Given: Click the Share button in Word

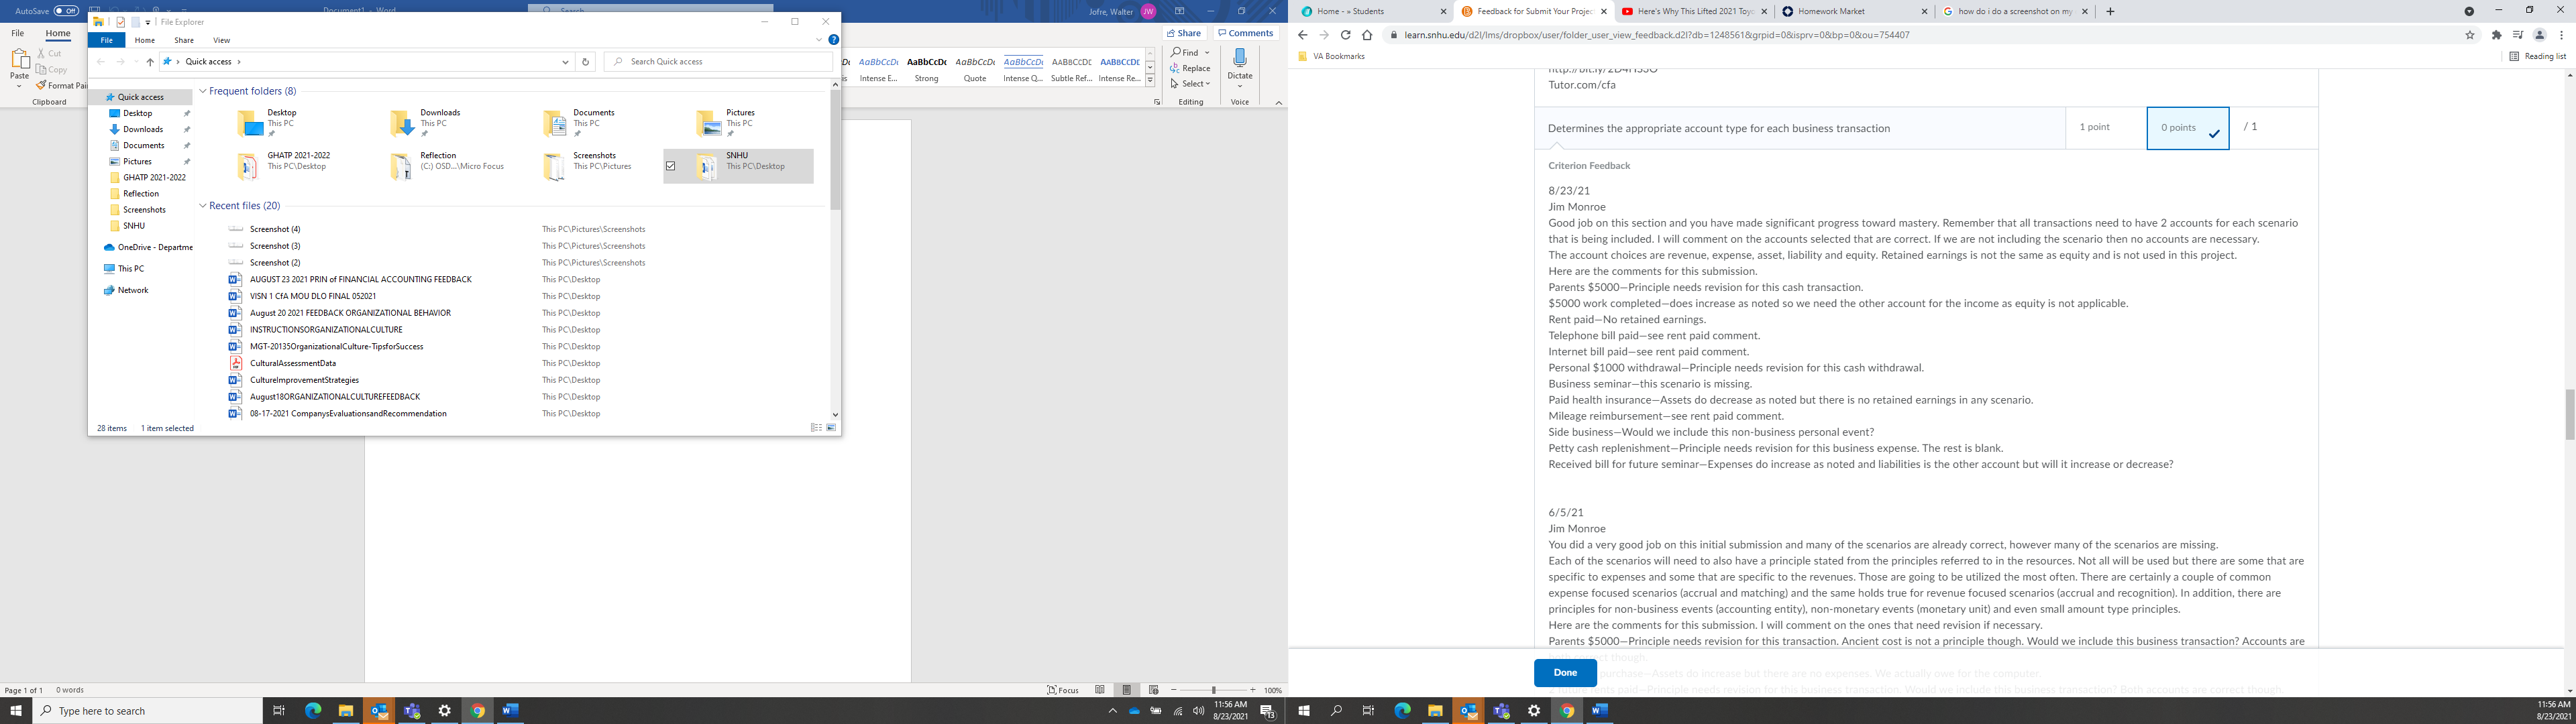Looking at the screenshot, I should (1185, 33).
